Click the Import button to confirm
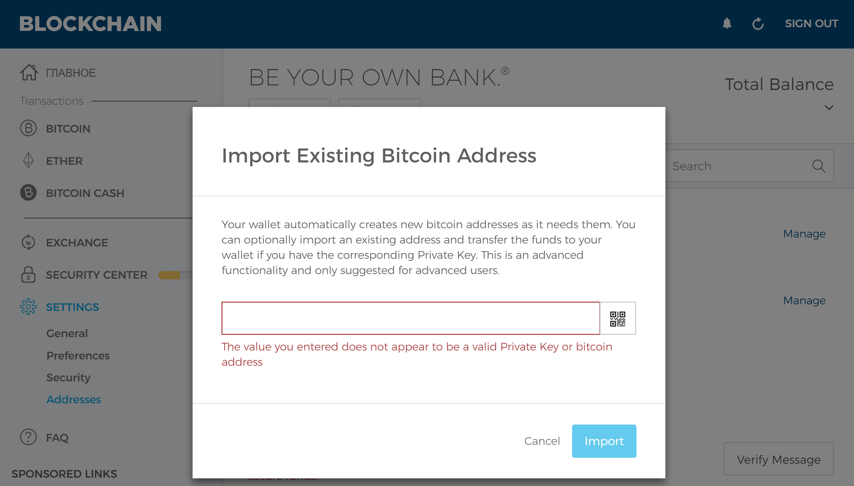Screen dimensions: 854x486 (x=604, y=441)
